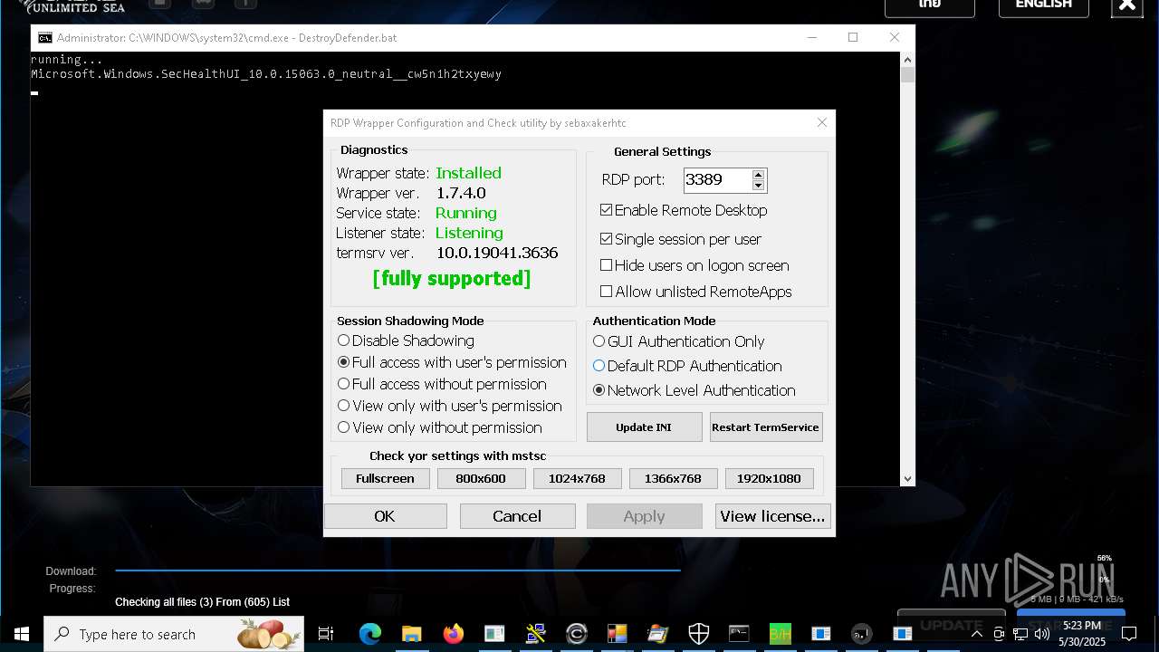Click cmd window scrollbar down arrow
The image size is (1159, 652).
907,479
